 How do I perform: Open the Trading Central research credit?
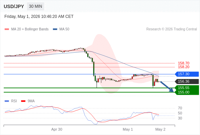(172, 29)
